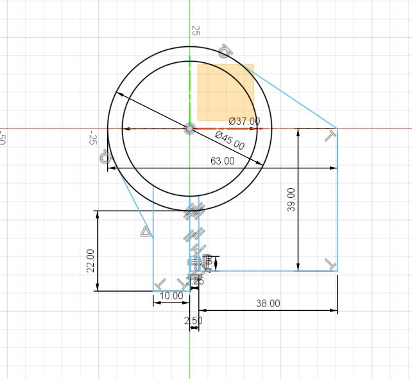Select the sketch origin point at the circle center
The height and width of the screenshot is (379, 412).
tap(190, 128)
